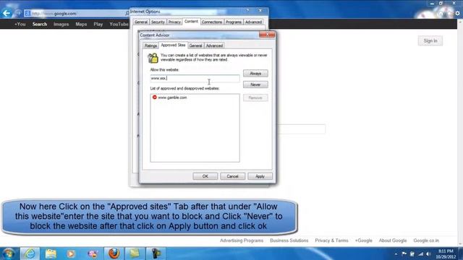The height and width of the screenshot is (260, 463).
Task: Click the Firefox taskbar icon
Action: pos(114,253)
